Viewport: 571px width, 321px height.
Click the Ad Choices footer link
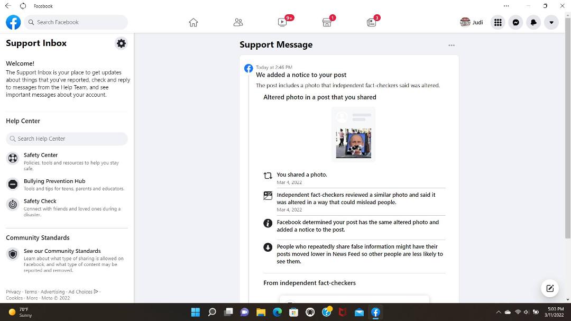(84, 292)
